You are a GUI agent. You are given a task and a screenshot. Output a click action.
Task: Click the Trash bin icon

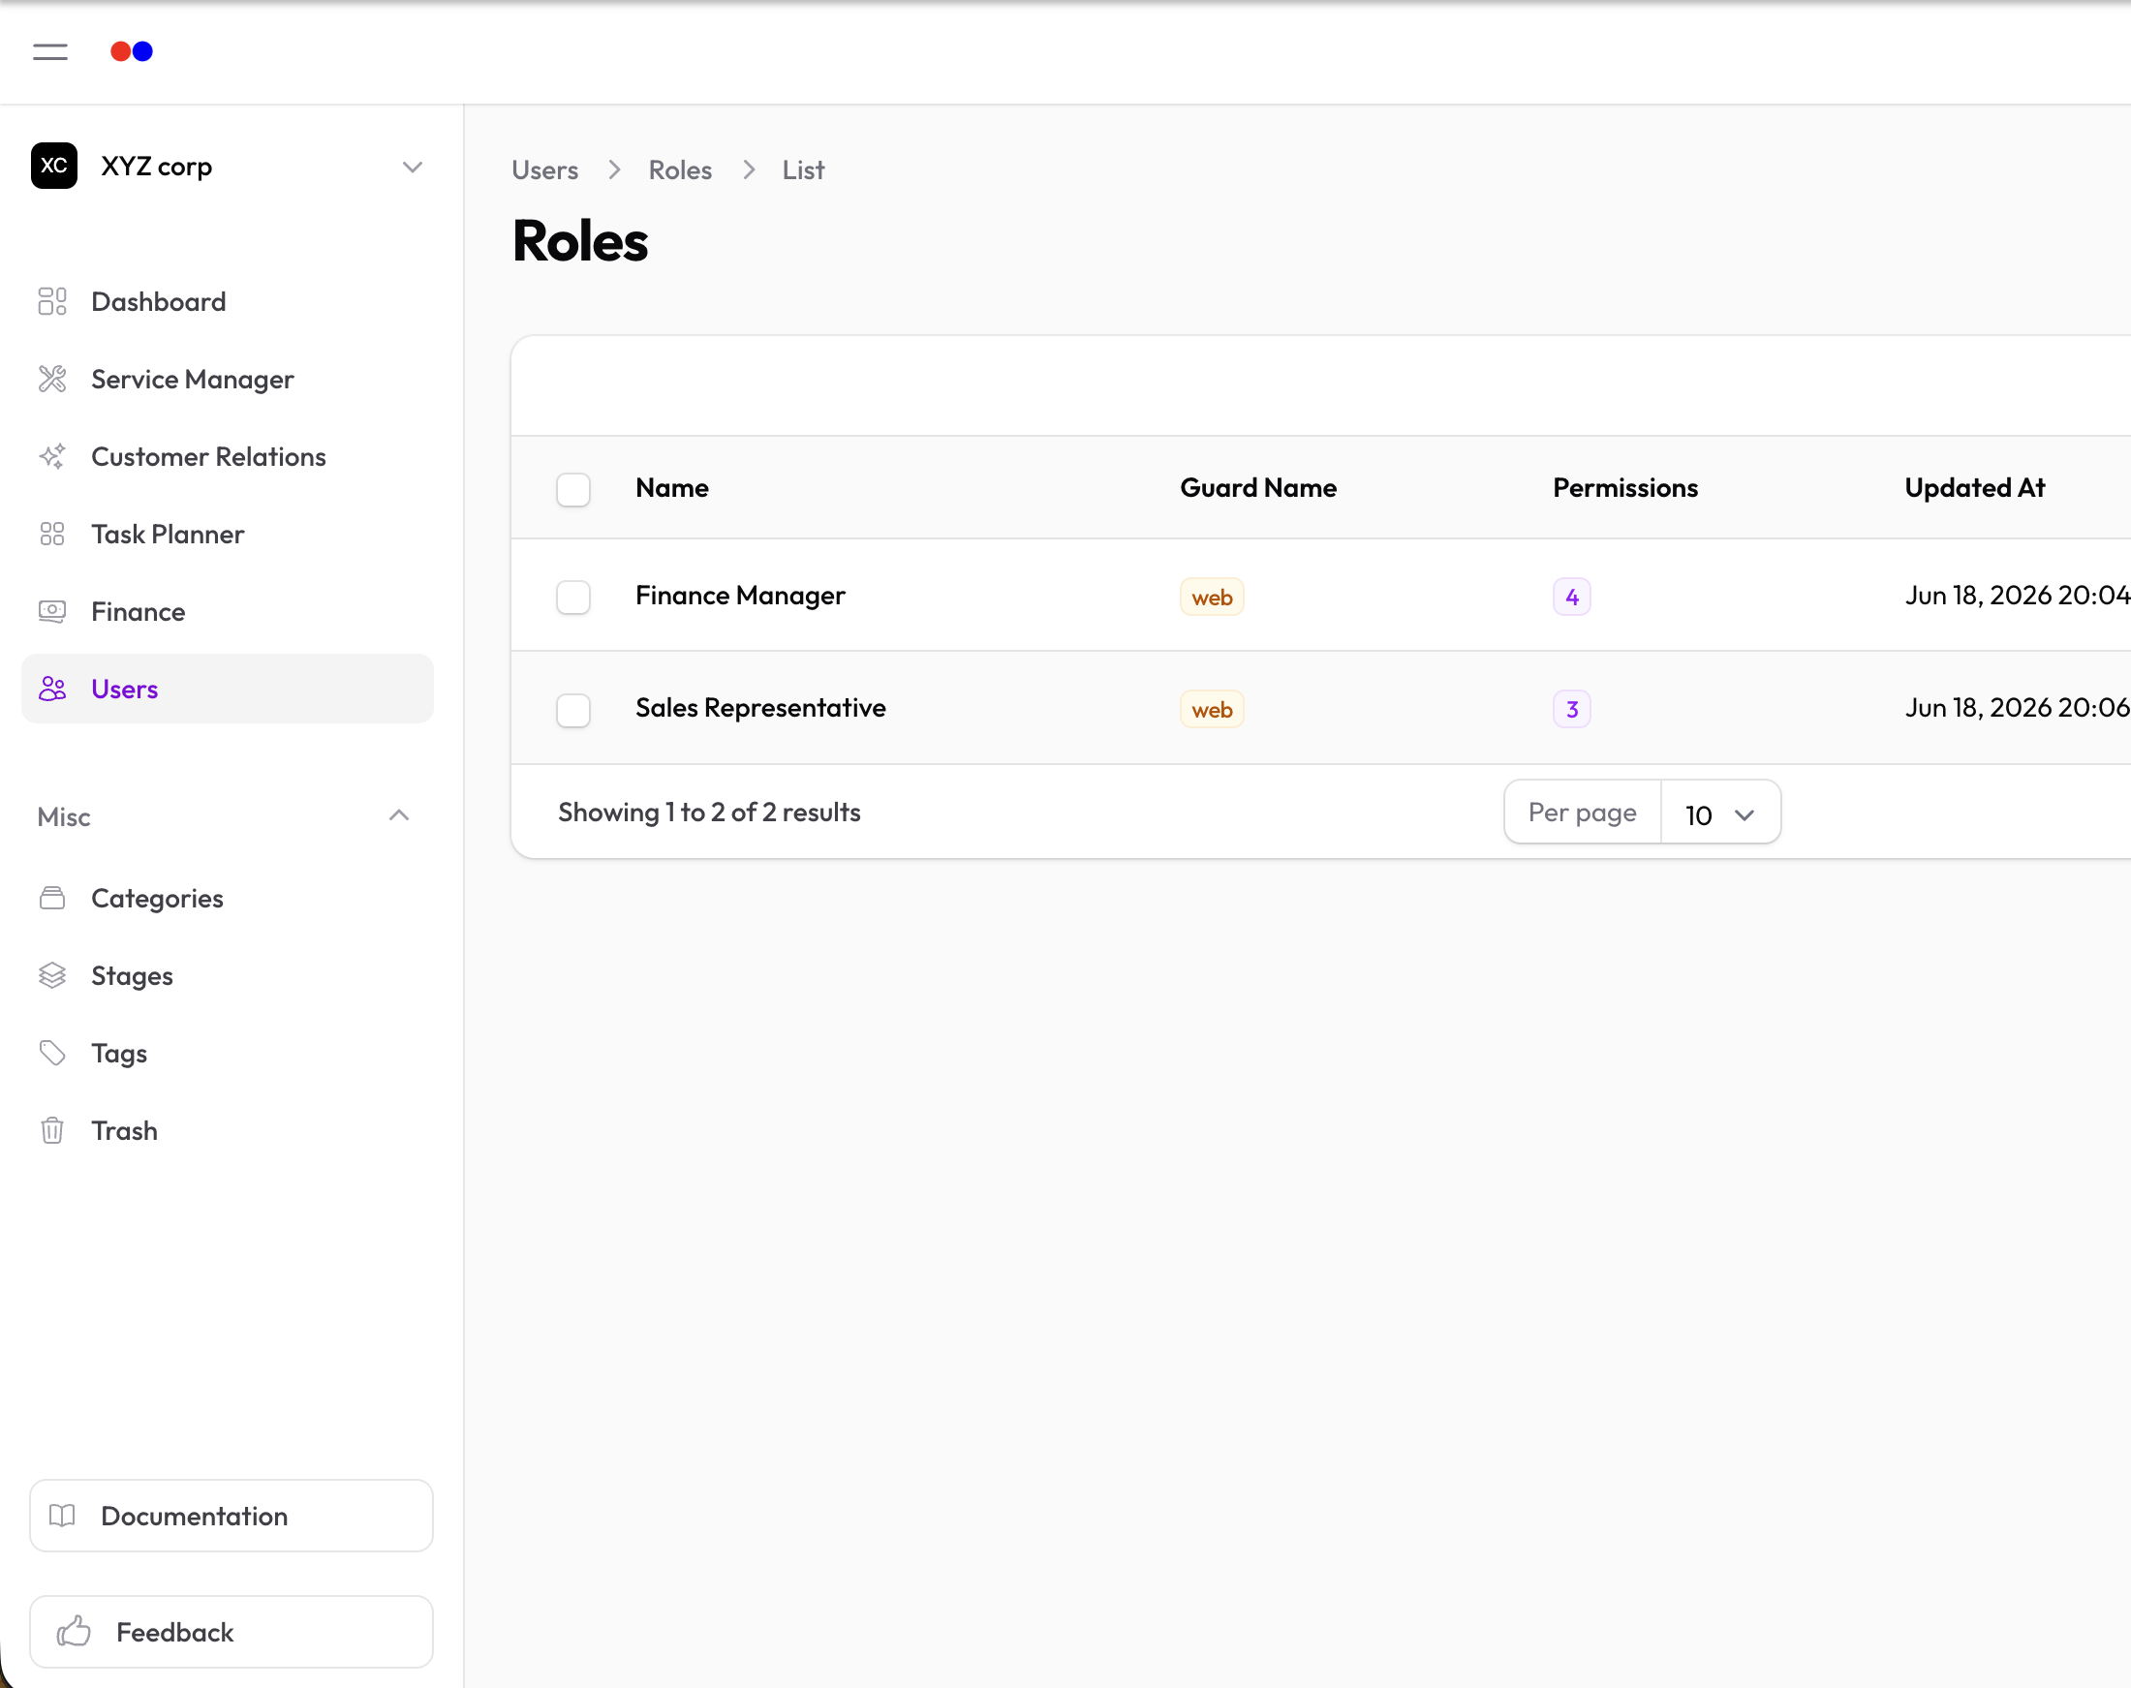click(52, 1130)
